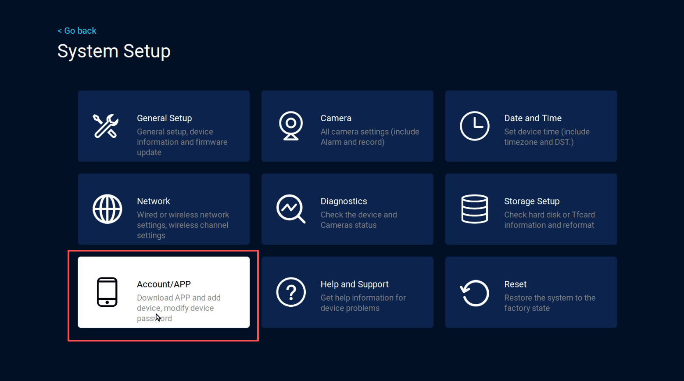Open the General Setup title
This screenshot has height=381, width=684.
tap(164, 118)
